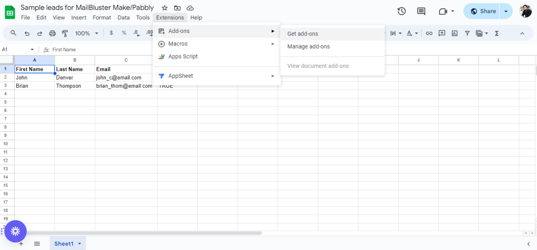Open the Data menu
Viewport: 537px width, 250px height.
pos(123,17)
